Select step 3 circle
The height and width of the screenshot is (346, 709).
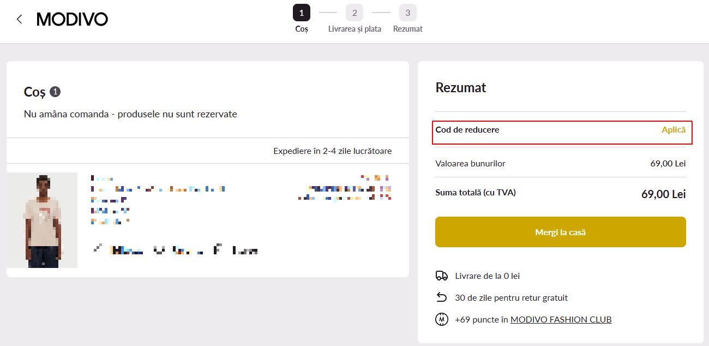click(x=407, y=13)
